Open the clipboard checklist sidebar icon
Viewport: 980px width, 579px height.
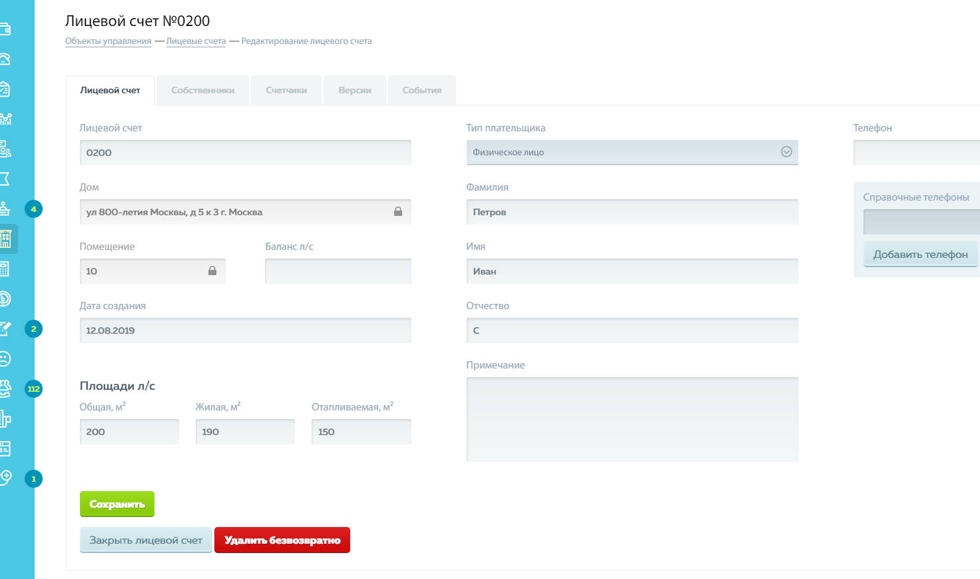(x=5, y=89)
